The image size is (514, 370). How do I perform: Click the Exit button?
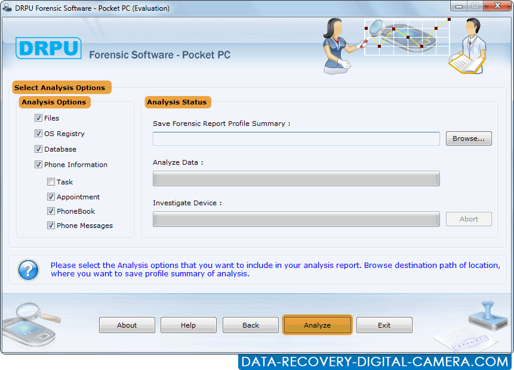[x=384, y=325]
